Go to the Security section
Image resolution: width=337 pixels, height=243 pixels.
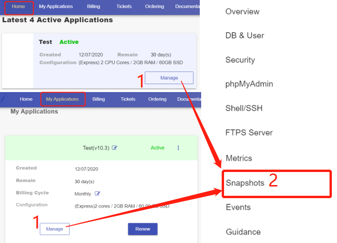pos(240,60)
